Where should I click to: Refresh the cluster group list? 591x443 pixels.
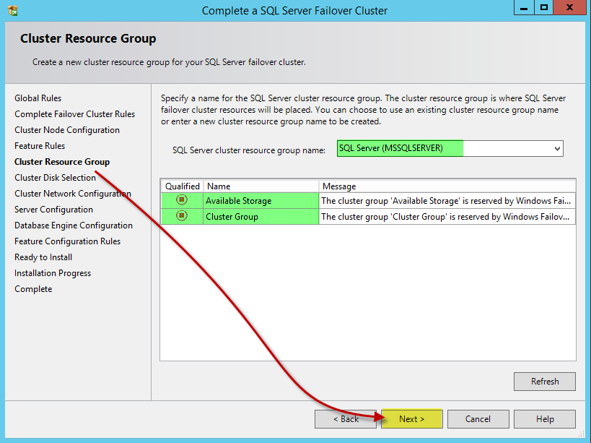pyautogui.click(x=545, y=382)
